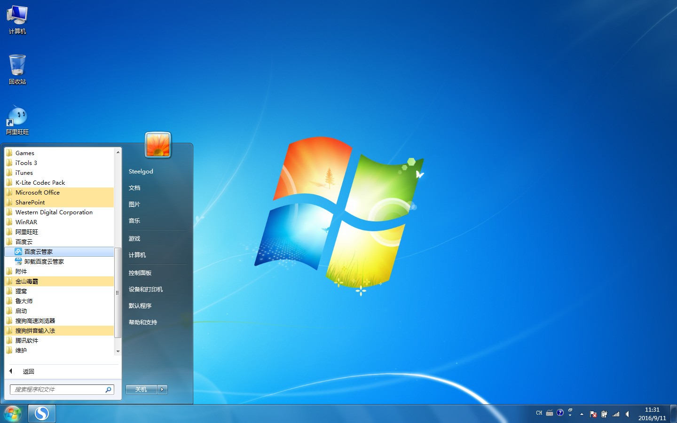Click the user account flower picture
The image size is (677, 423).
(158, 145)
